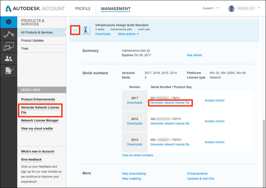This screenshot has width=266, height=188.
Task: Click Downloads for version 2016
Action: pos(135,123)
